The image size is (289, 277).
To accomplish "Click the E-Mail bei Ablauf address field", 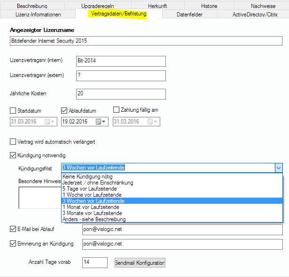I will pyautogui.click(x=182, y=230).
